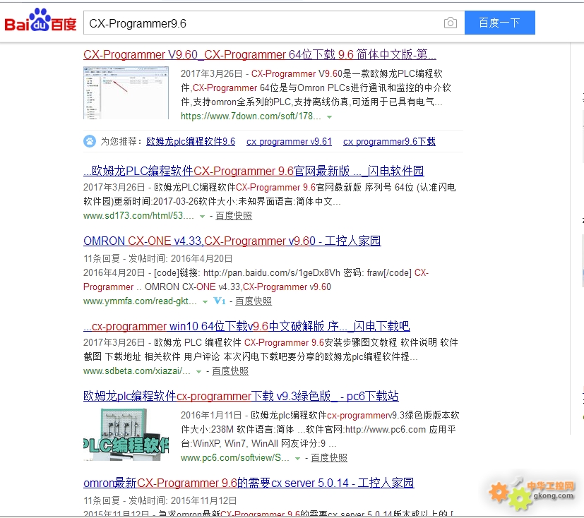Image resolution: width=584 pixels, height=518 pixels.
Task: Click the www.pc6.com/softview URL
Action: point(235,458)
